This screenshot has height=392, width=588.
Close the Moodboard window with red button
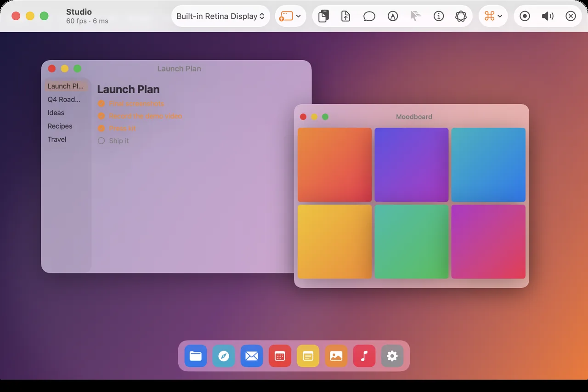tap(303, 117)
